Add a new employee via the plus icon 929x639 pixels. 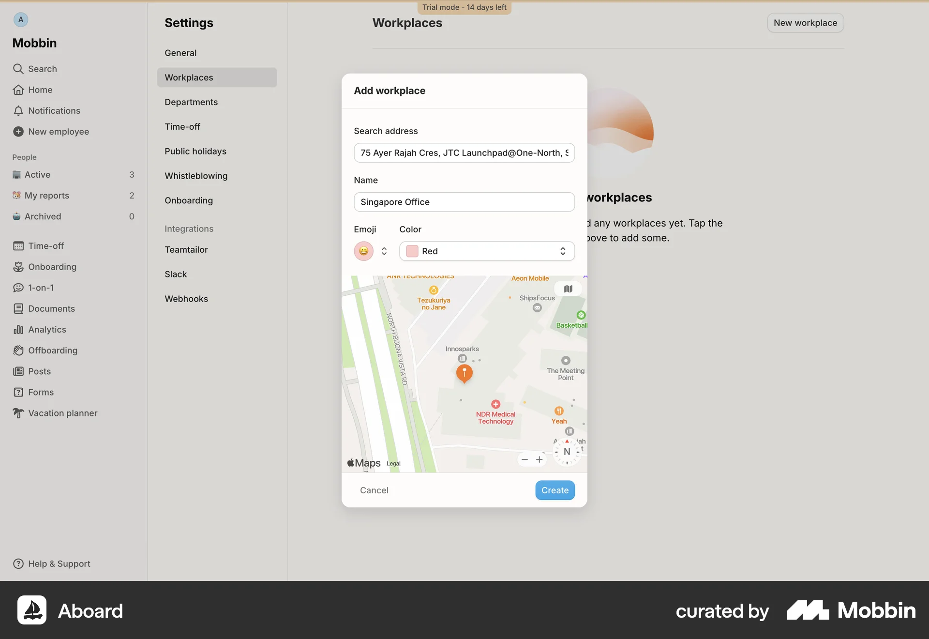[18, 131]
